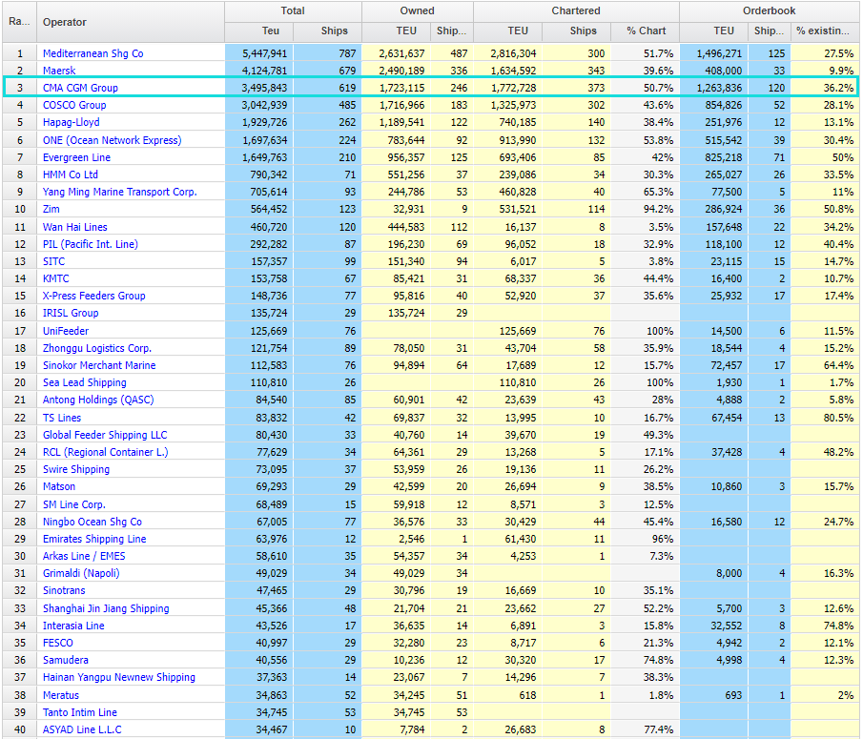863x739 pixels.
Task: Open PIL (Pacific Int. Line) link
Action: [91, 244]
